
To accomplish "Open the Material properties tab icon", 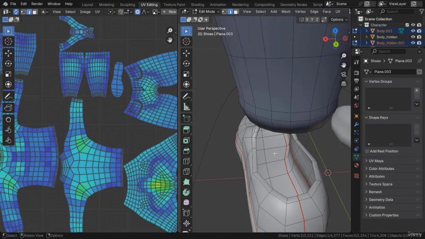I will (x=356, y=166).
